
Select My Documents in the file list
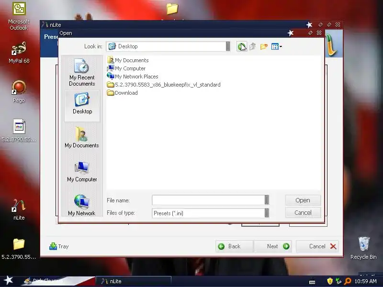(128, 60)
